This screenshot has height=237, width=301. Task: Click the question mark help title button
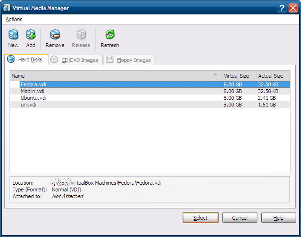tap(282, 8)
